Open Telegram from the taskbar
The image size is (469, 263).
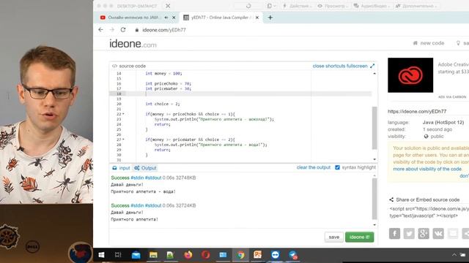[293, 255]
